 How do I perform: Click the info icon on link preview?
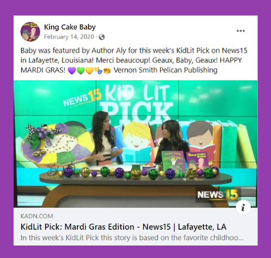coord(243,207)
